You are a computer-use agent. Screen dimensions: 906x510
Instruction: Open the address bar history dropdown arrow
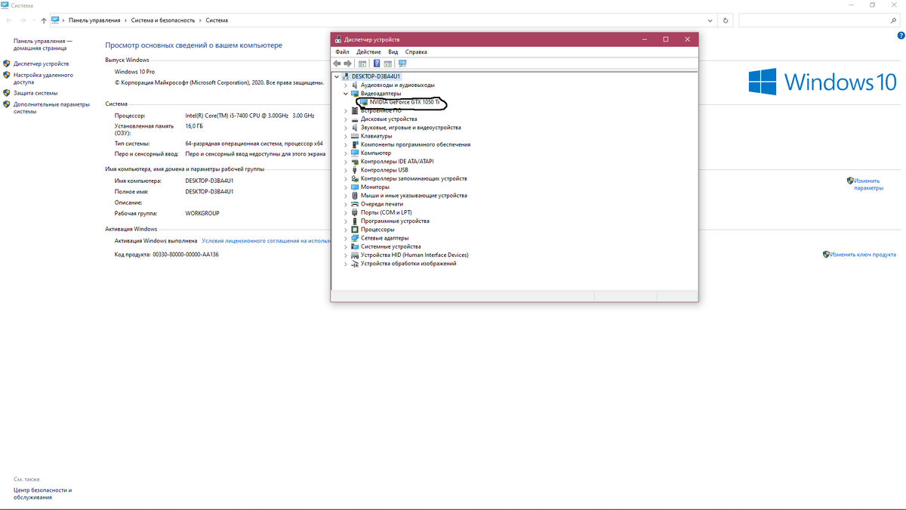[710, 20]
